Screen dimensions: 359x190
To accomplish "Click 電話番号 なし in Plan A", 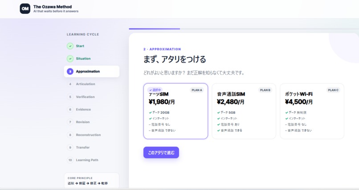I will pyautogui.click(x=159, y=124).
